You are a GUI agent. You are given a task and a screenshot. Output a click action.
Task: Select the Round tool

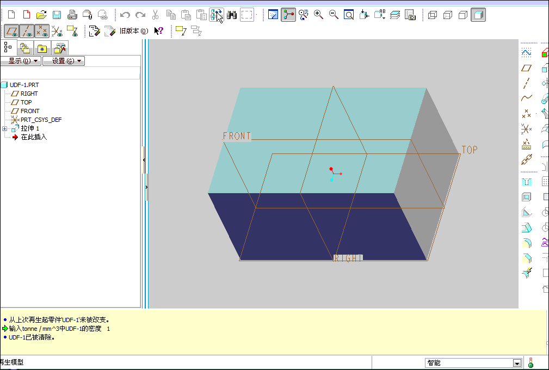(x=526, y=243)
